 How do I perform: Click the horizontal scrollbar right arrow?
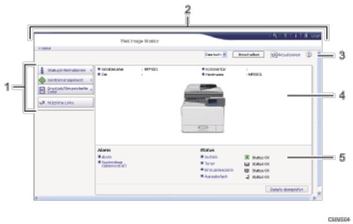click(x=314, y=198)
